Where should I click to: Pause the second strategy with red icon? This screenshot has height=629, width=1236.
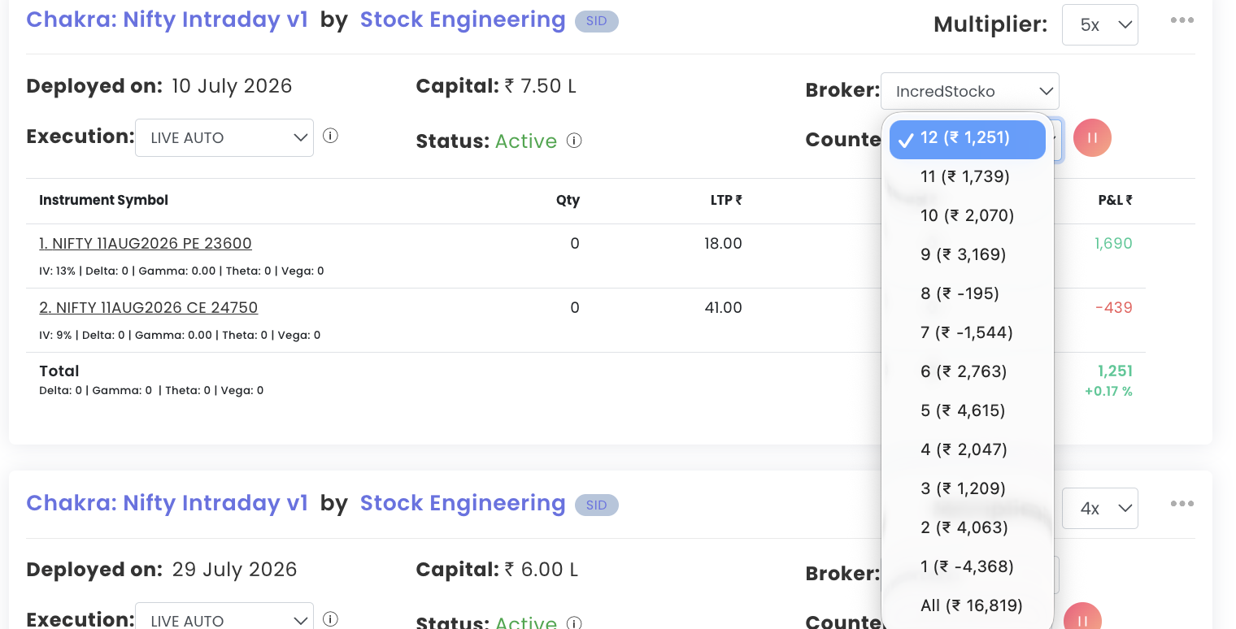pyautogui.click(x=1082, y=619)
